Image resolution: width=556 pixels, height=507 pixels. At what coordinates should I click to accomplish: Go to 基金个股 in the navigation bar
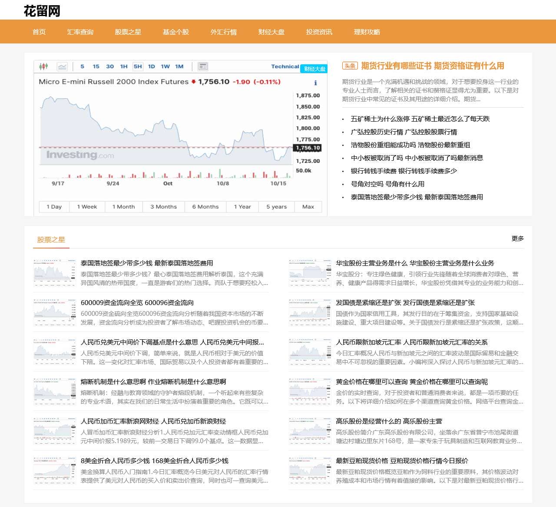pos(176,32)
